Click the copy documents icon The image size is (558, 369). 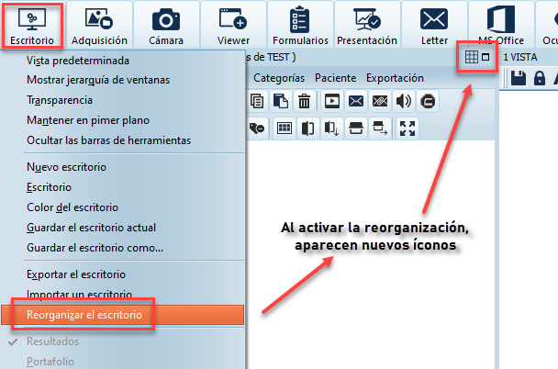[x=257, y=101]
